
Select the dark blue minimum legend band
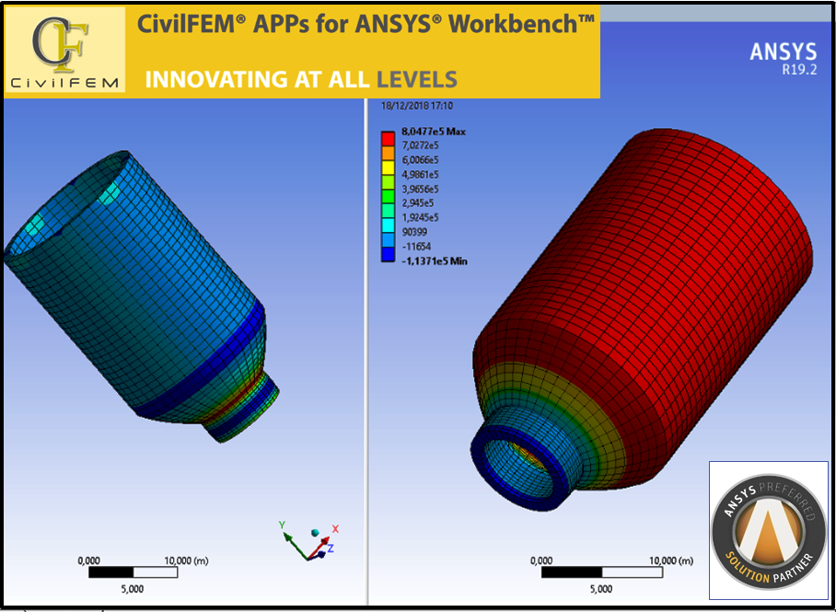pos(388,255)
